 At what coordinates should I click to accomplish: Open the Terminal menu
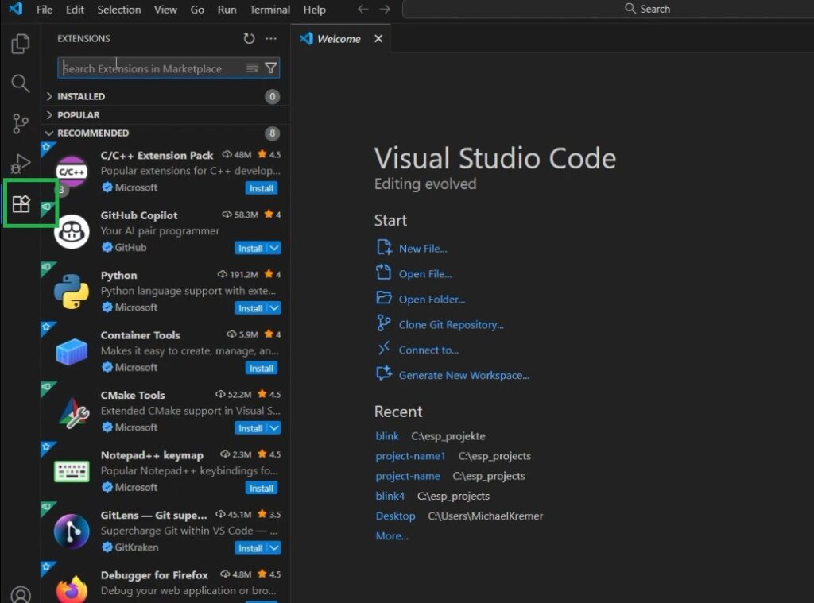point(269,10)
